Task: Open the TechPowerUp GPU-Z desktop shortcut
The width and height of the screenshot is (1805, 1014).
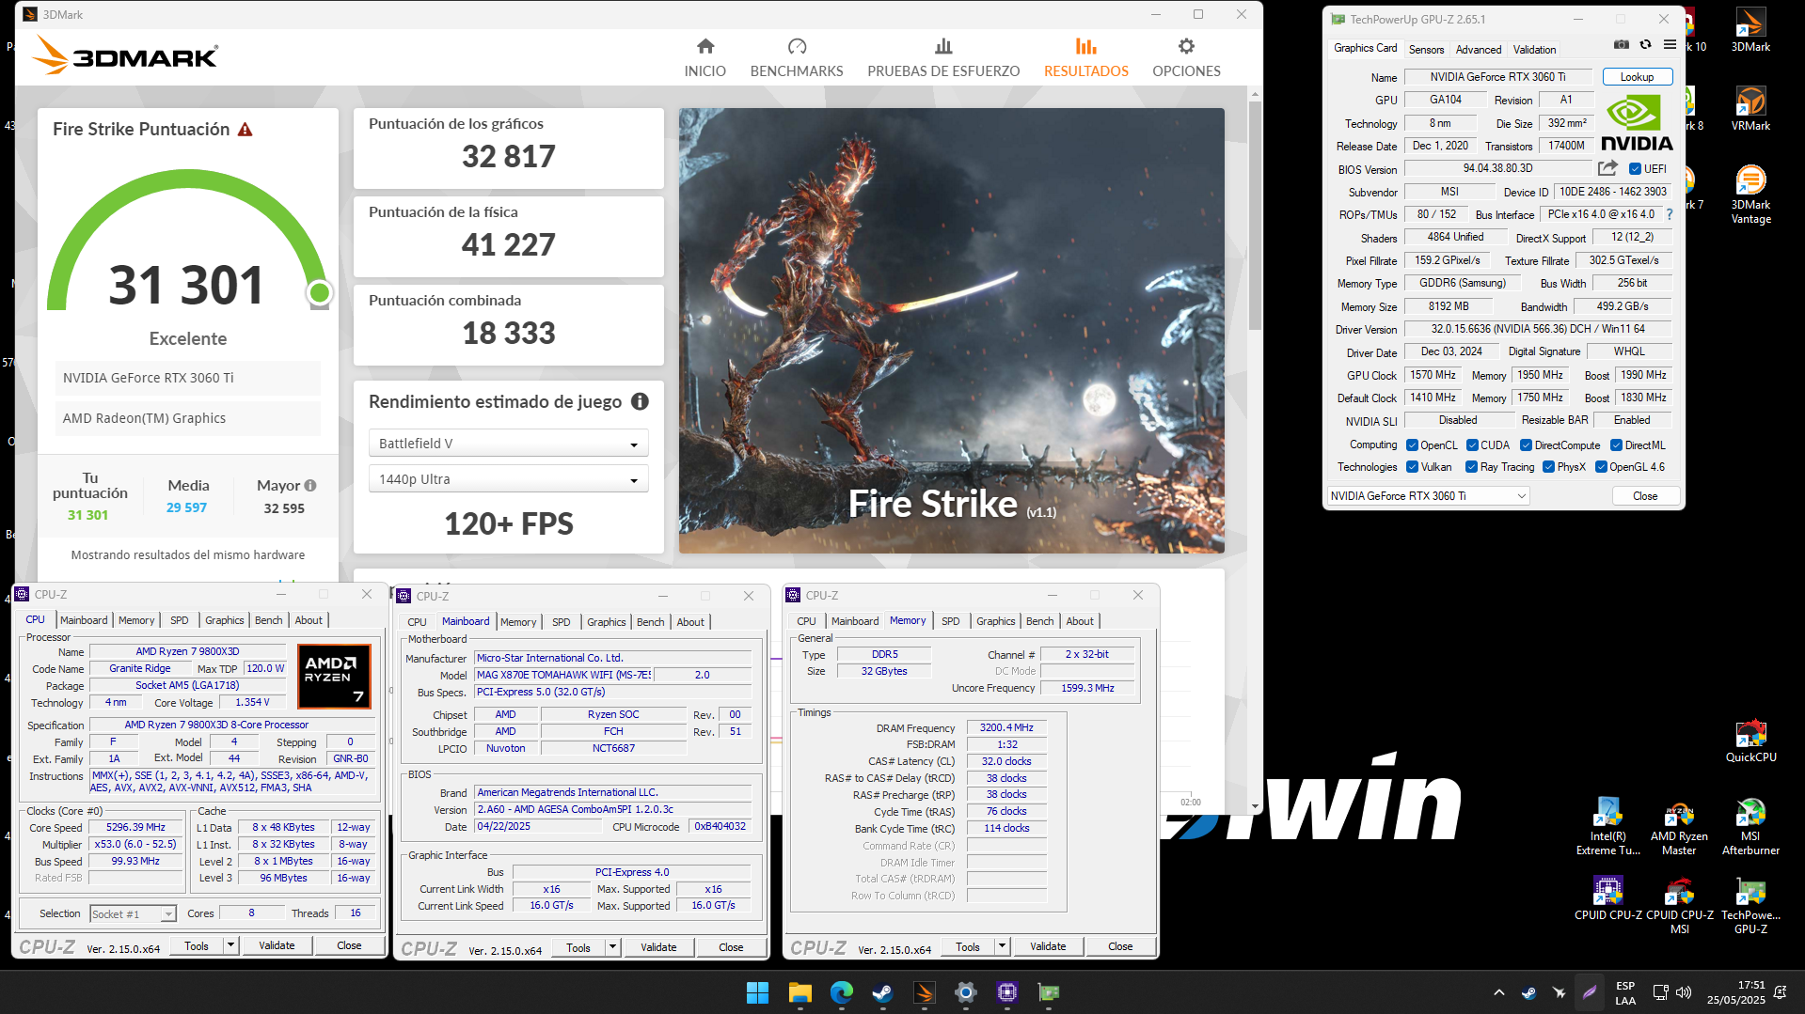Action: click(1750, 905)
